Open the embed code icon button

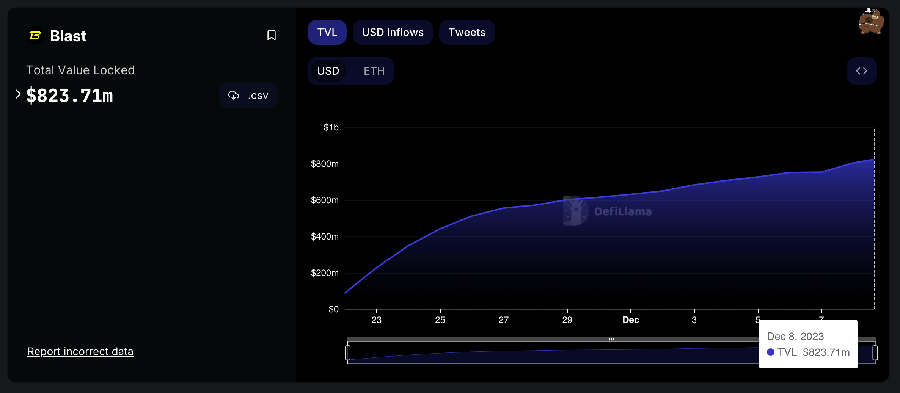click(x=861, y=71)
